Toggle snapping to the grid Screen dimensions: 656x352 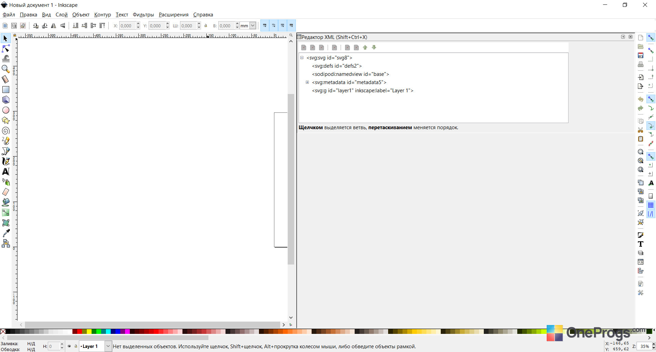651,205
